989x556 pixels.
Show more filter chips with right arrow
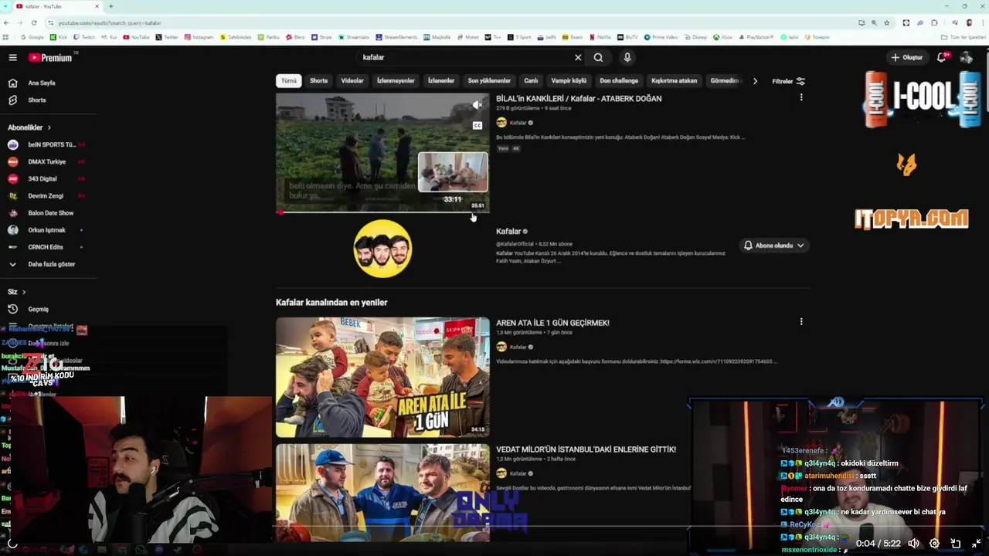(x=755, y=80)
